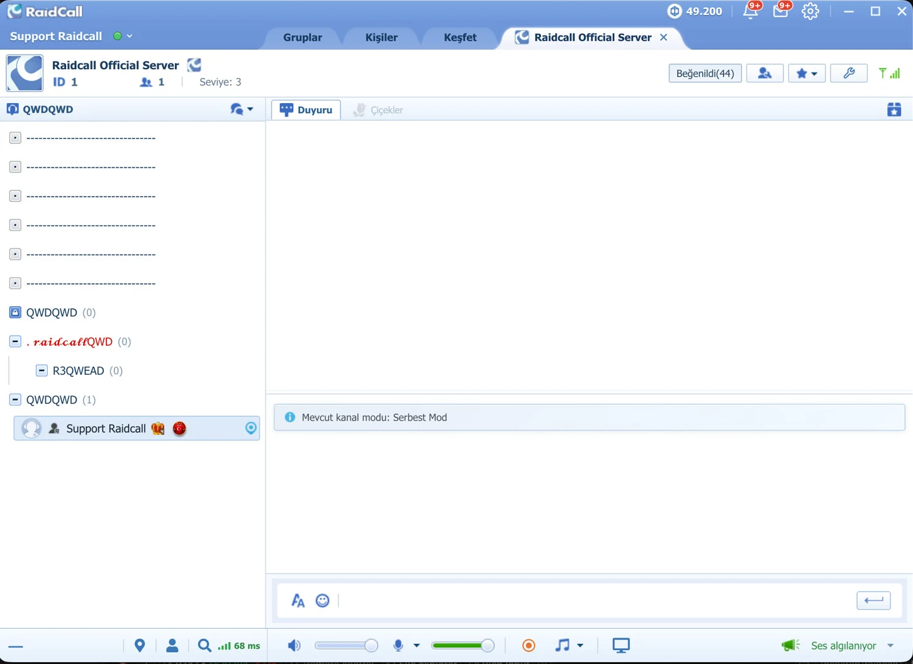
Task: Open the emoji picker
Action: (x=323, y=601)
